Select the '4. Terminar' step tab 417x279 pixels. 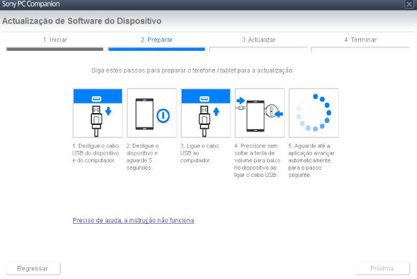360,40
